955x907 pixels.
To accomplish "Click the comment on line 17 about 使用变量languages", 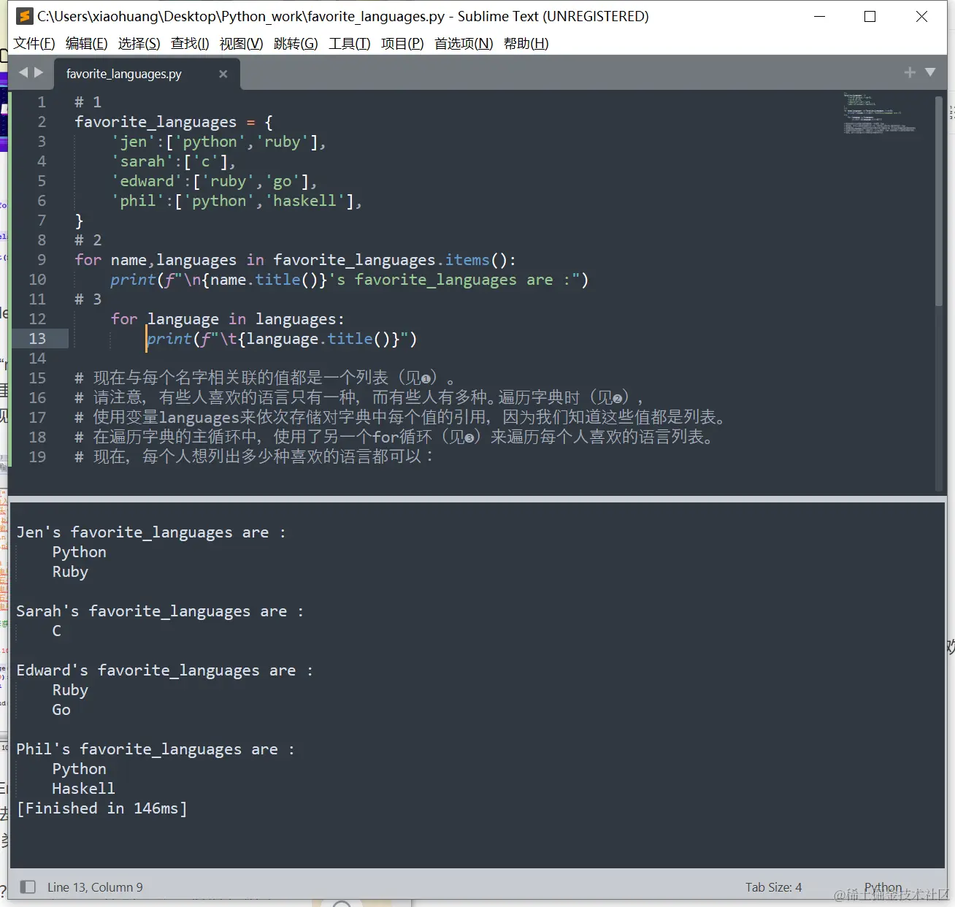I will coord(401,418).
